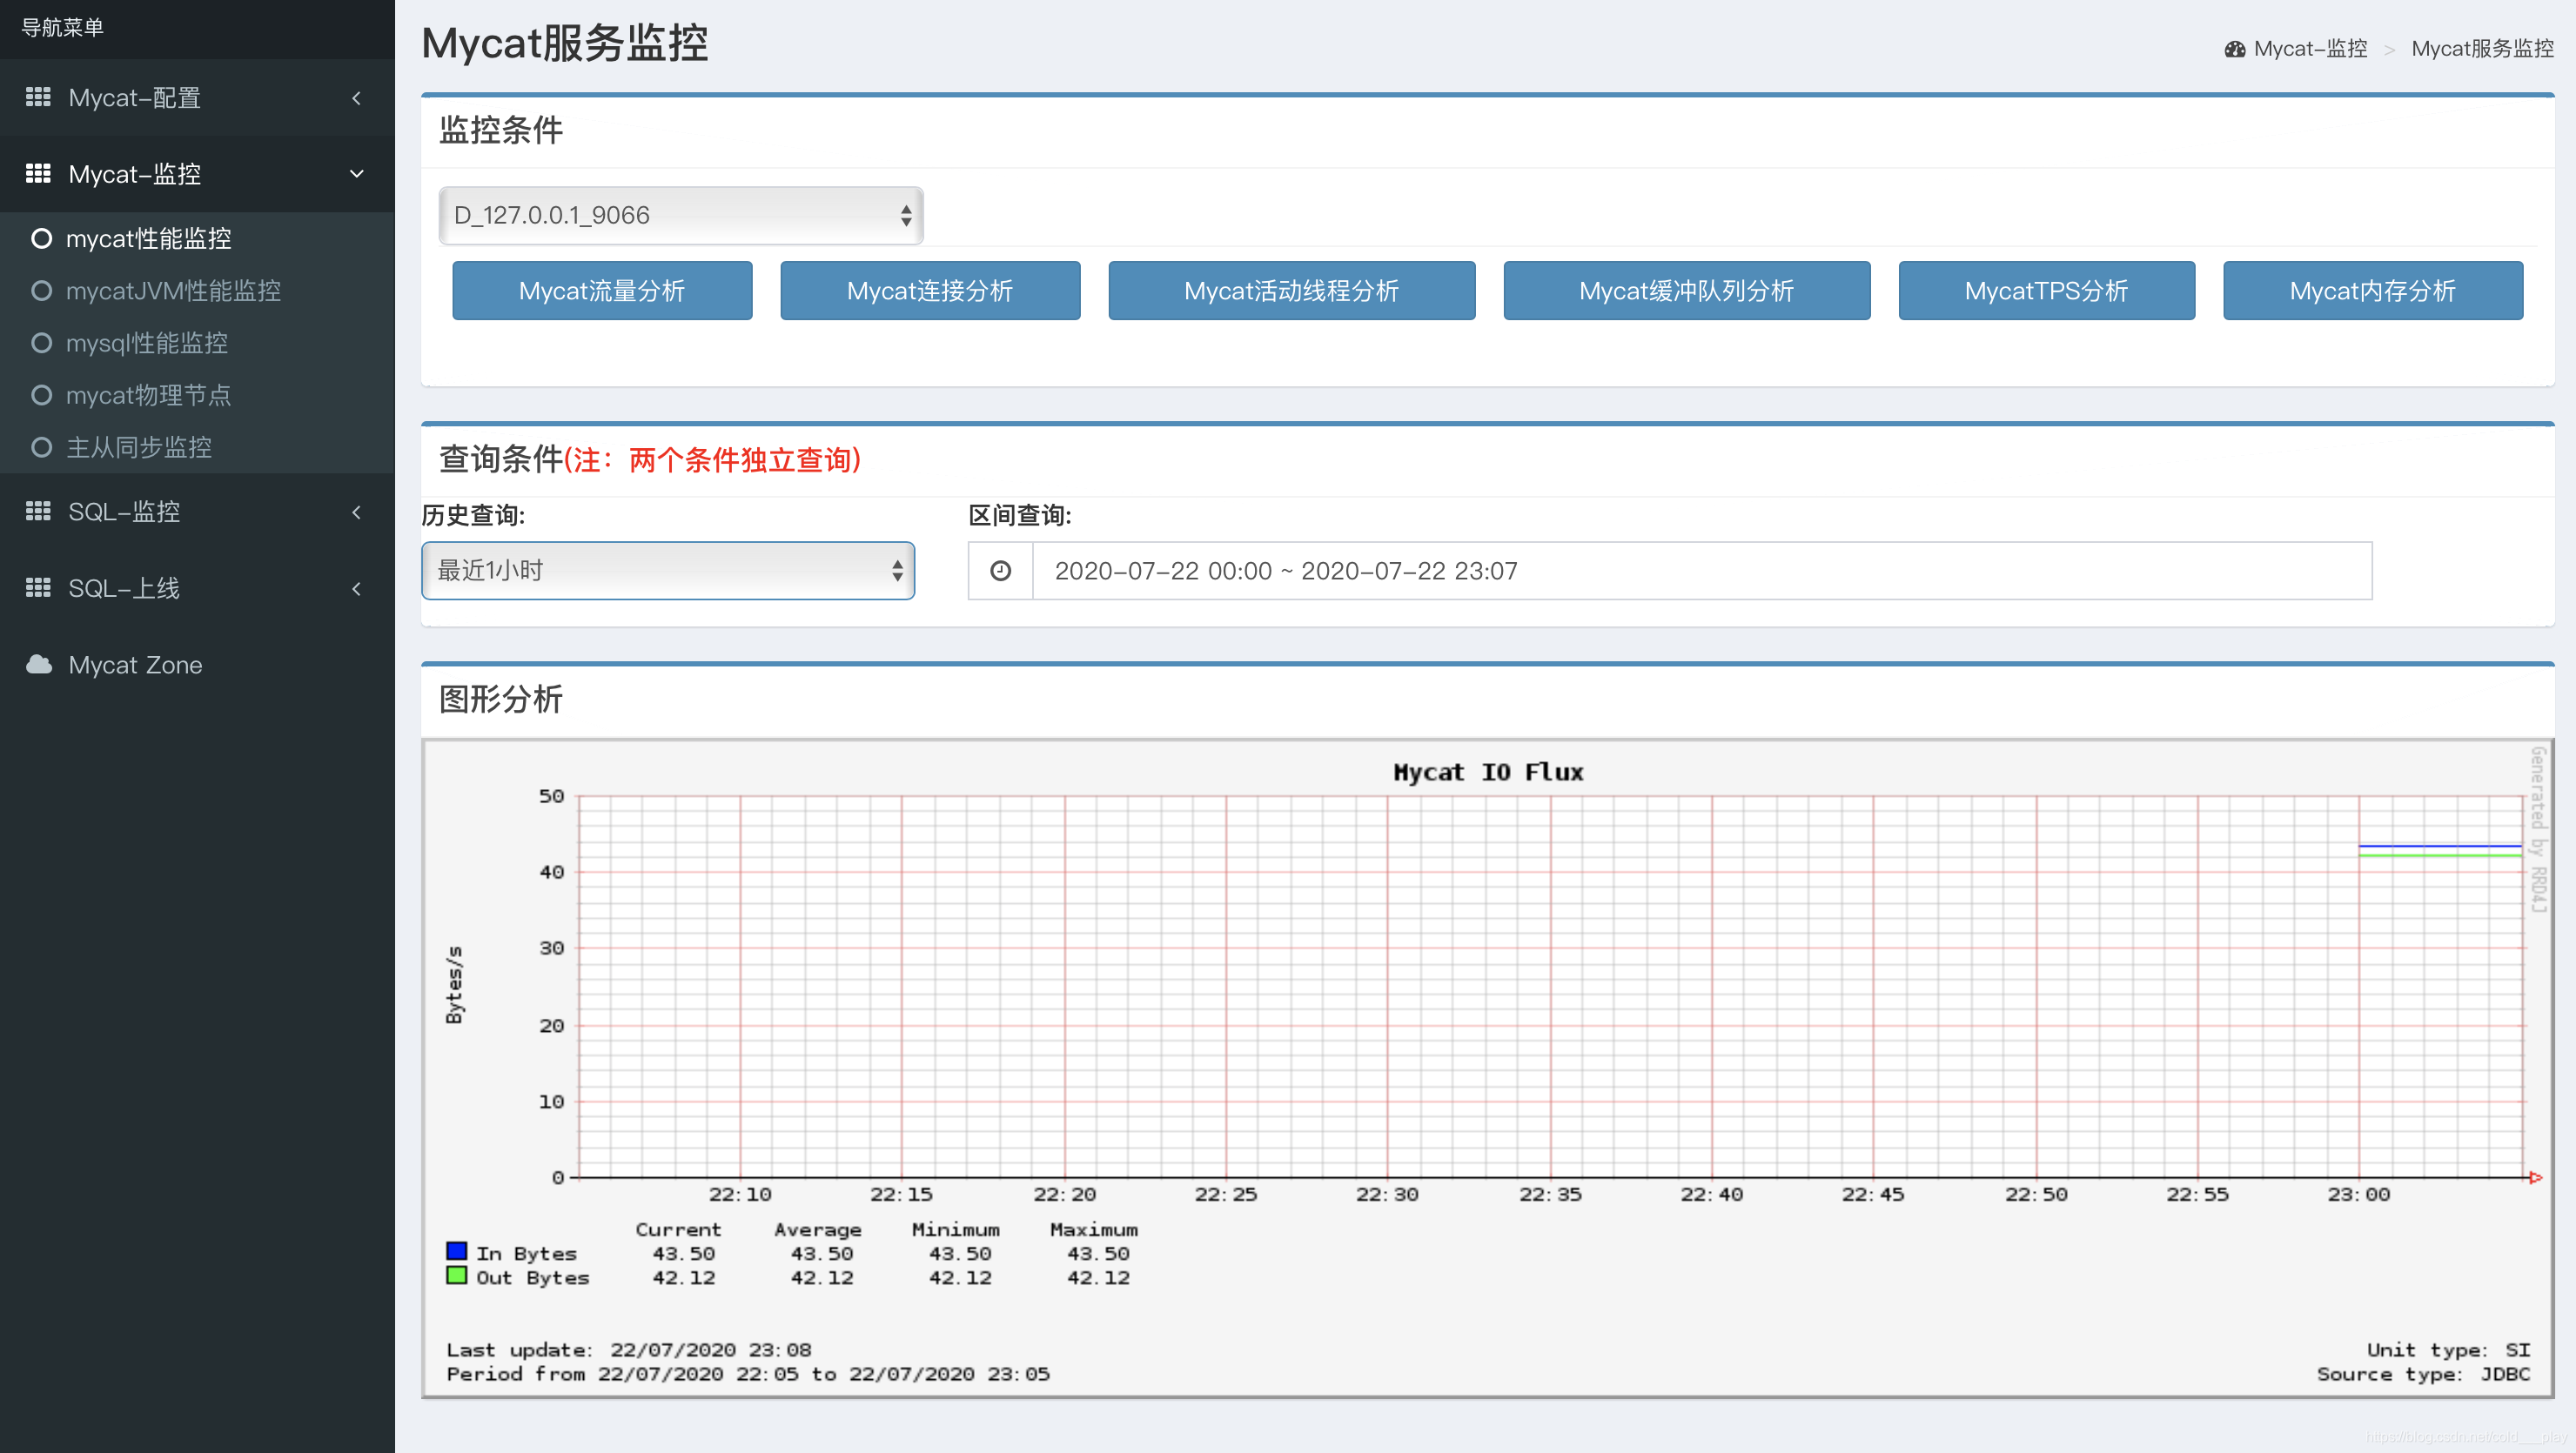Click circle icon next to 主从同步监控
This screenshot has height=1453, width=2576.
coord(41,447)
